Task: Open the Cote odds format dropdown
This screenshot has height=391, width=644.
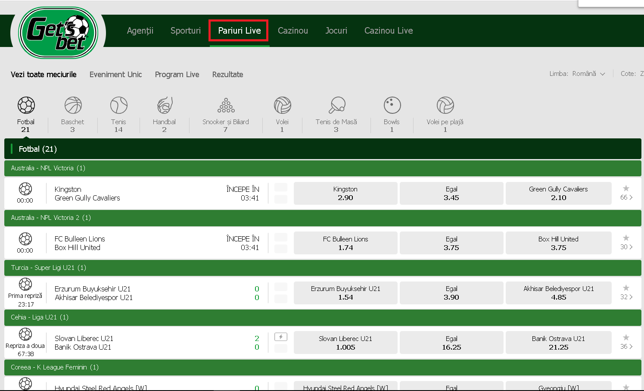Action: click(x=632, y=74)
